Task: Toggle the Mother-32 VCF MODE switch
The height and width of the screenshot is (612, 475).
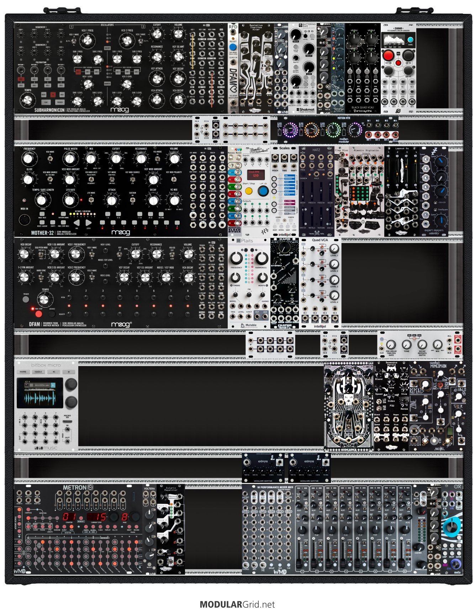Action: 112,179
